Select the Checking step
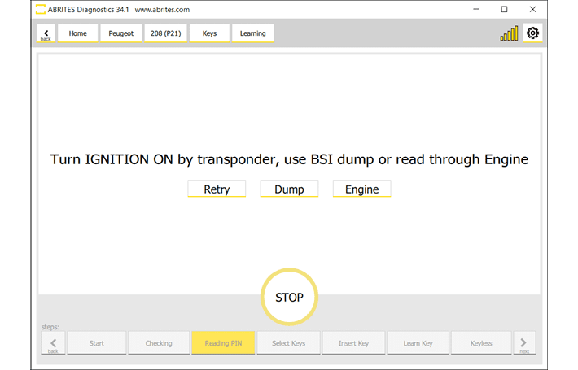This screenshot has height=370, width=578. point(159,343)
